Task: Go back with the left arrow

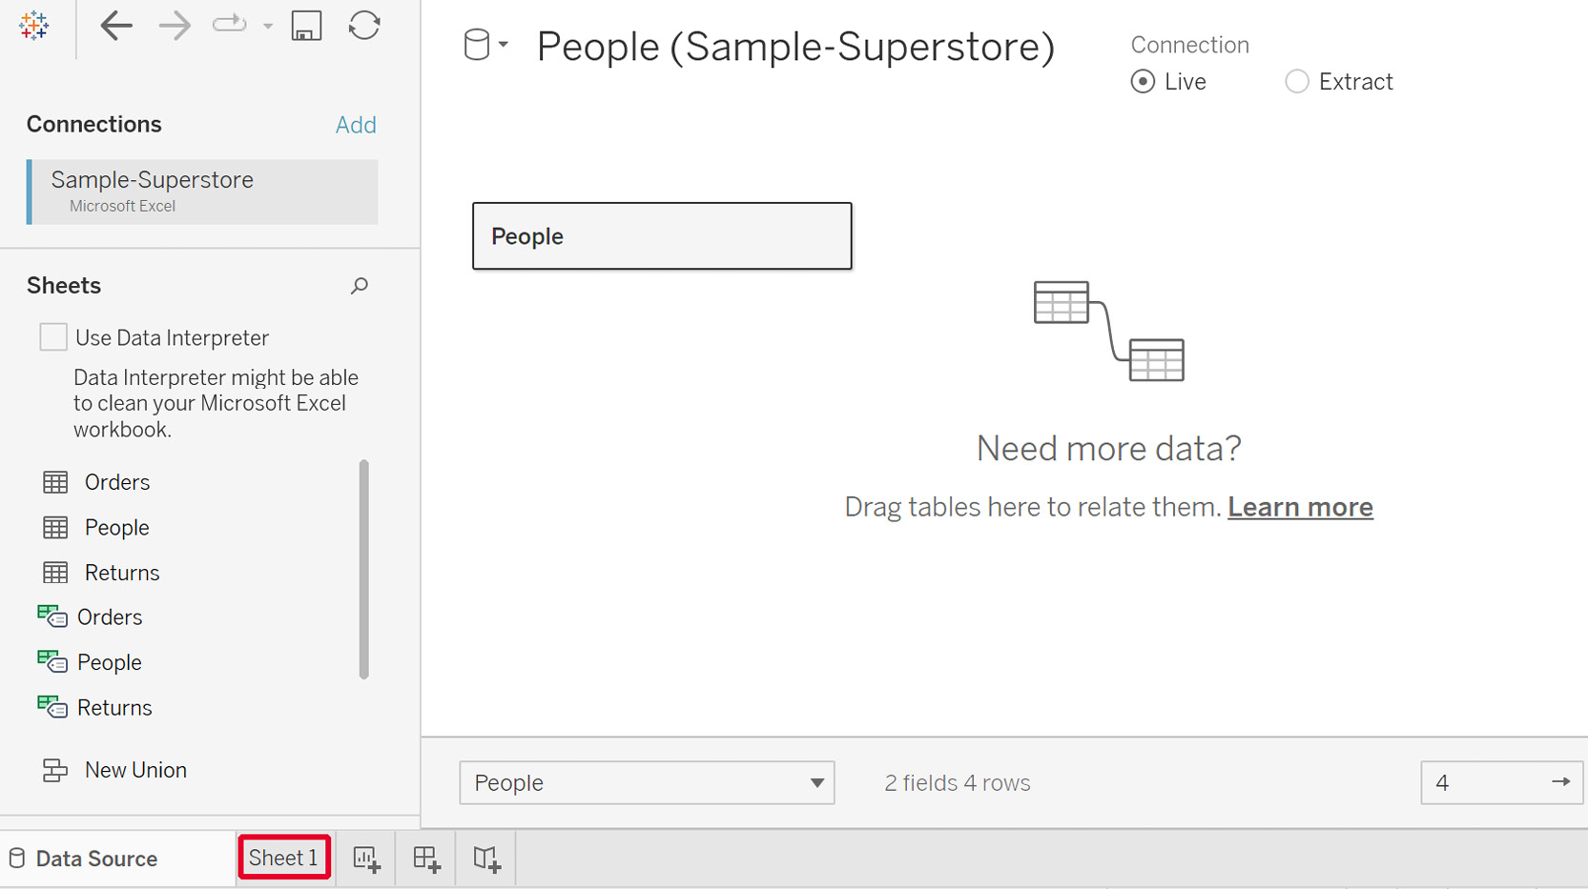Action: click(x=116, y=26)
